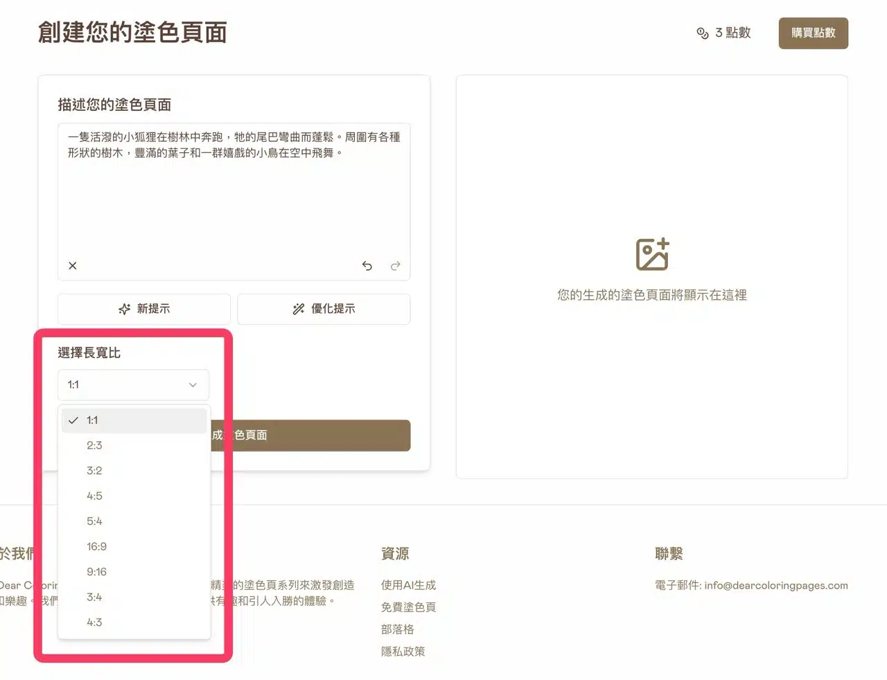This screenshot has height=680, width=887.
Task: Click the clear prompt X icon
Action: click(x=73, y=266)
